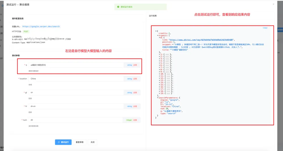Image resolution: width=283 pixels, height=151 pixels.
Task: Expand organic item 4
Action: point(160,61)
